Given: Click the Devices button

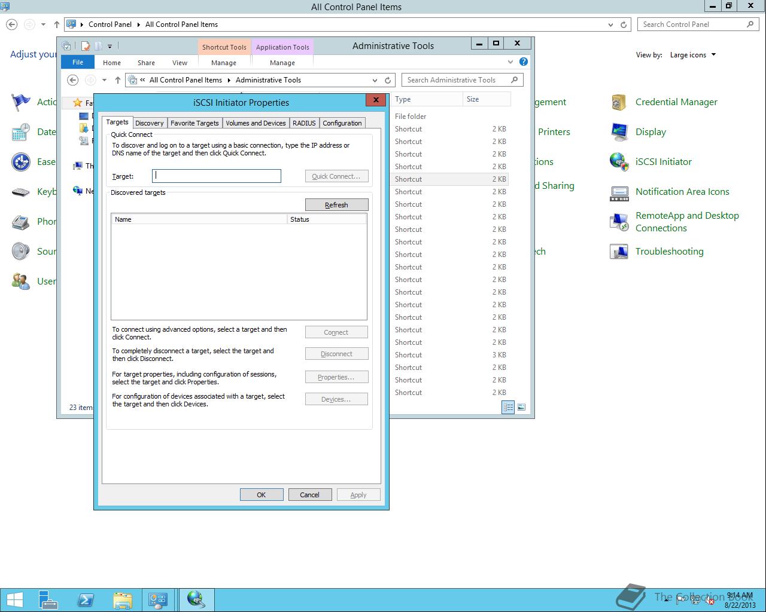Looking at the screenshot, I should [x=336, y=399].
